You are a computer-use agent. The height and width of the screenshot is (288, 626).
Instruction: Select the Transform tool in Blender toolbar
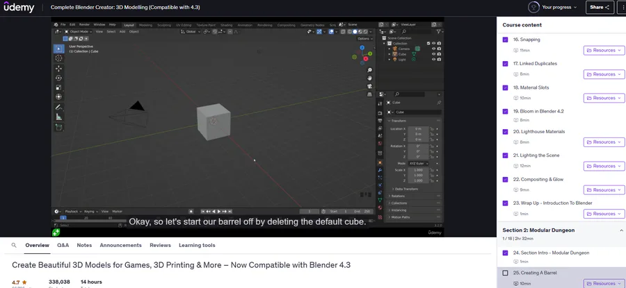click(58, 96)
